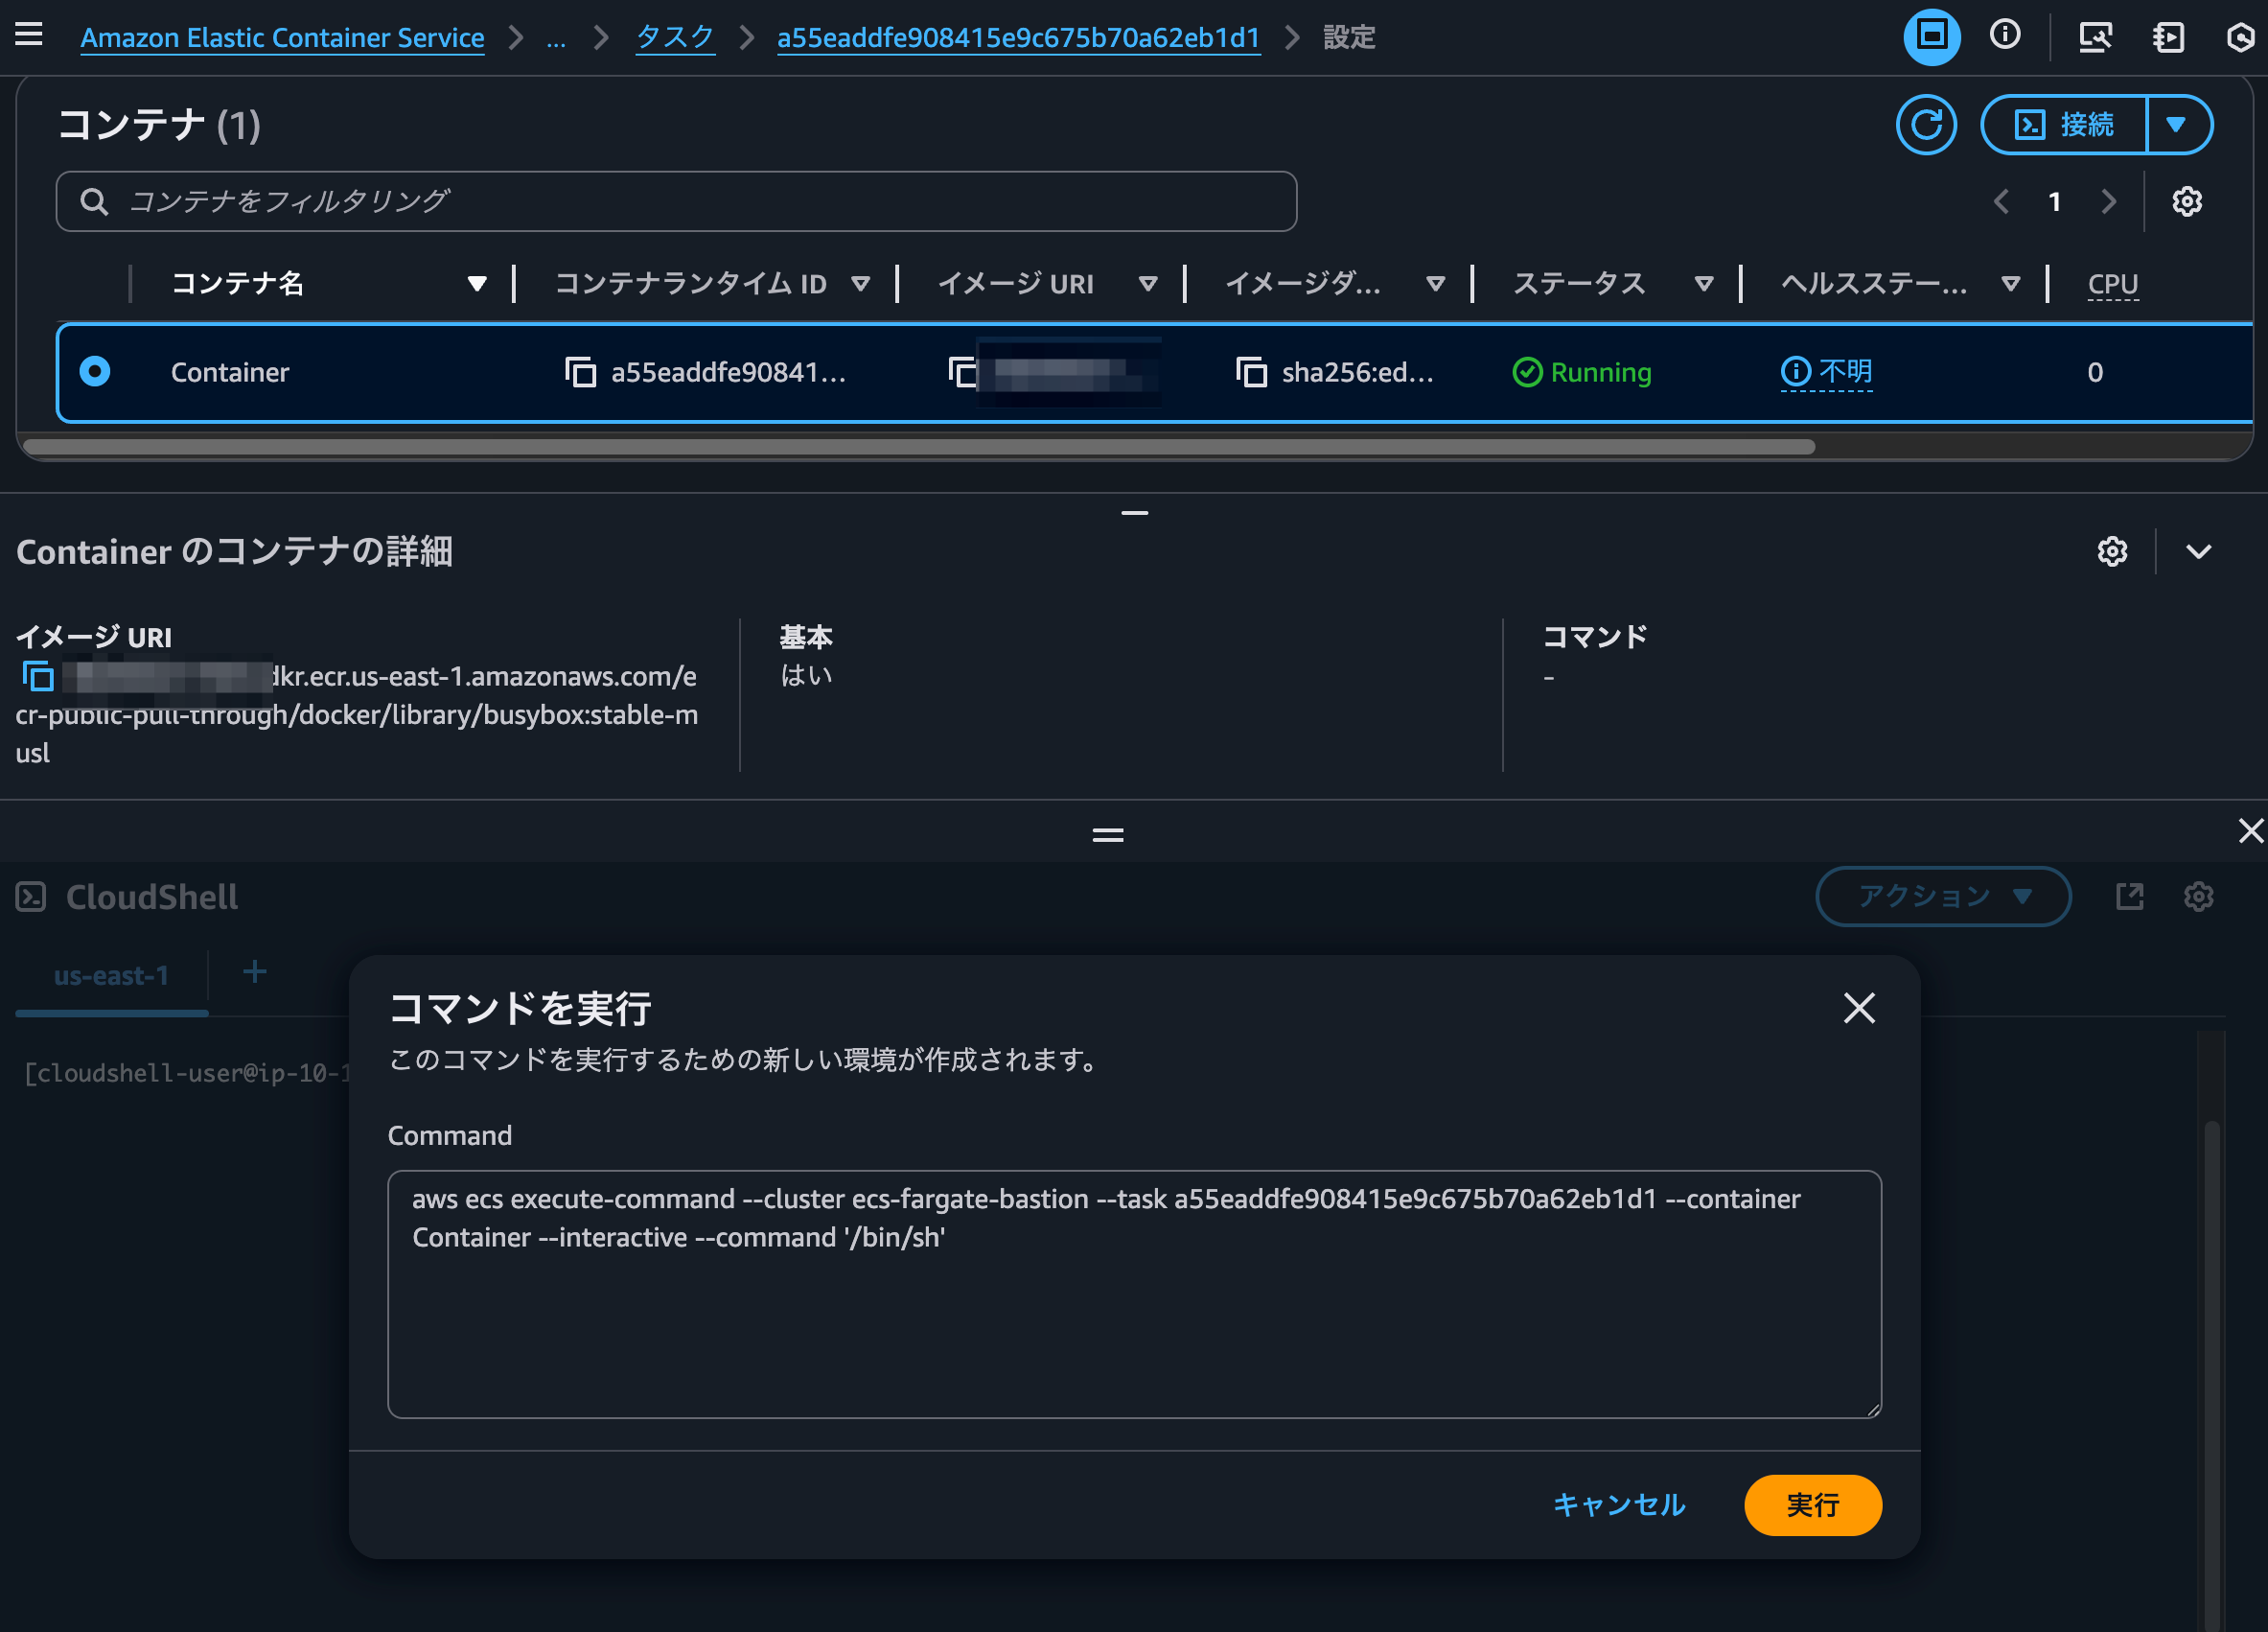Click the details panel split handle
This screenshot has width=2268, height=1632.
(x=1134, y=513)
